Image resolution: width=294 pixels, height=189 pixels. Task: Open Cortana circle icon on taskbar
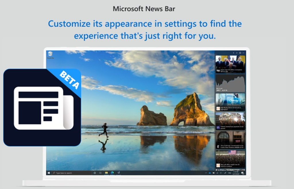point(94,173)
